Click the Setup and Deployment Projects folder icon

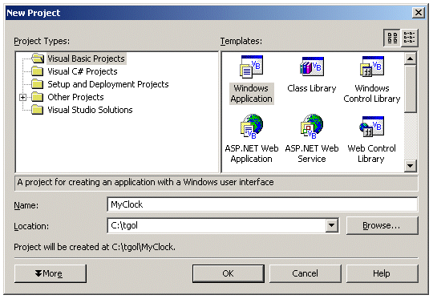click(x=37, y=84)
